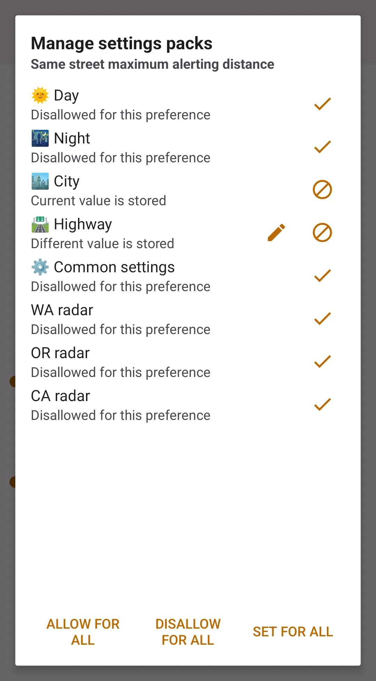
Task: Tap the gear icon beside Common settings
Action: (x=40, y=267)
